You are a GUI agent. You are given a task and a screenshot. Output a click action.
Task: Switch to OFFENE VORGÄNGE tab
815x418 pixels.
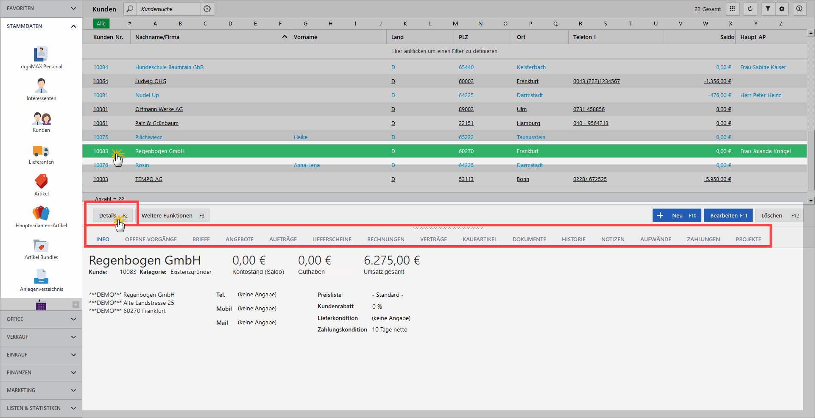point(151,239)
